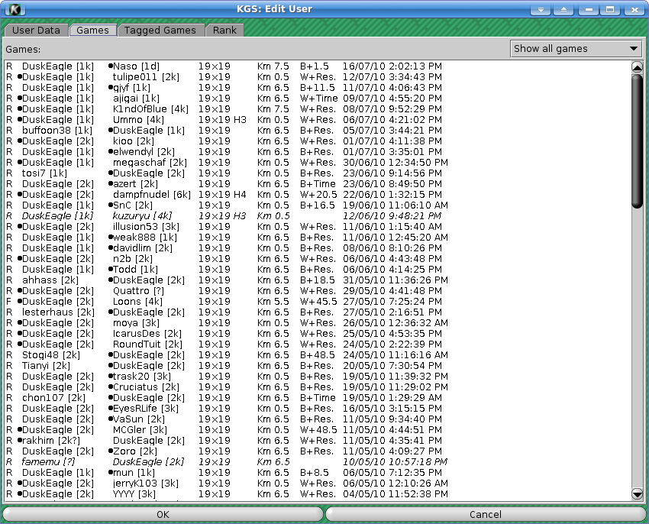Close the Edit User window
This screenshot has width=649, height=524.
coord(635,9)
